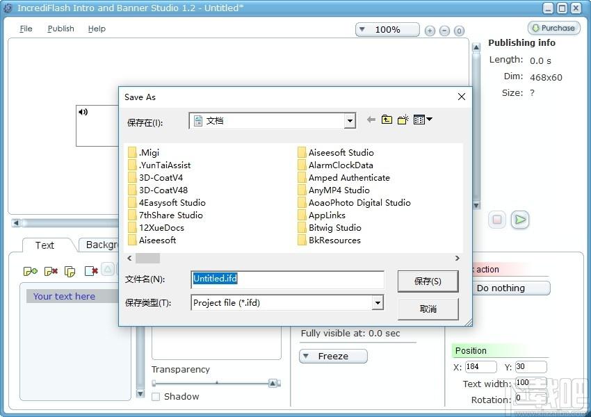Create a new folder in dialog
Screen dimensions: 591x417
click(x=403, y=120)
